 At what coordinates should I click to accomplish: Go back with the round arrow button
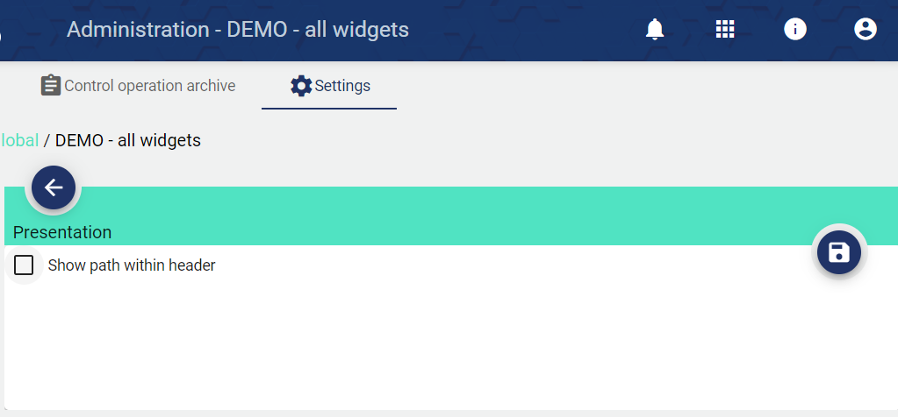point(54,187)
